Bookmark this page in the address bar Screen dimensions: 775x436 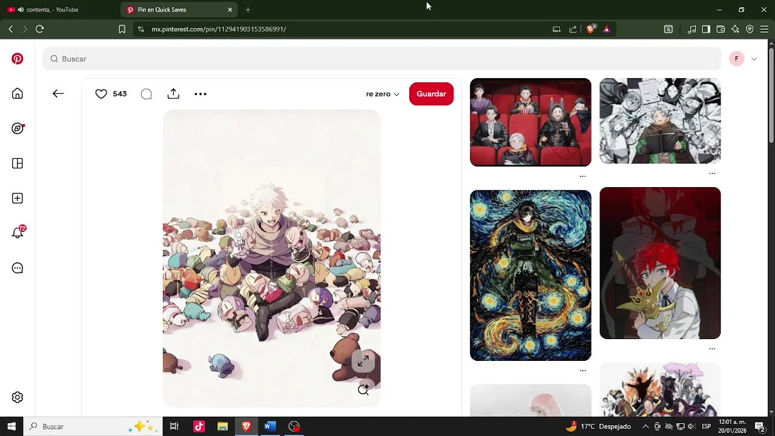[x=122, y=28]
